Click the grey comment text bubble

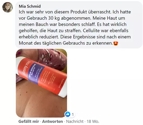tap(79, 25)
